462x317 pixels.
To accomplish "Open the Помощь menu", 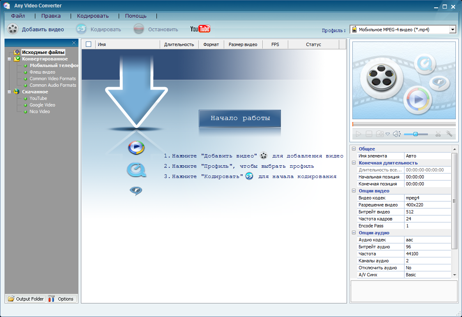I will (x=136, y=16).
